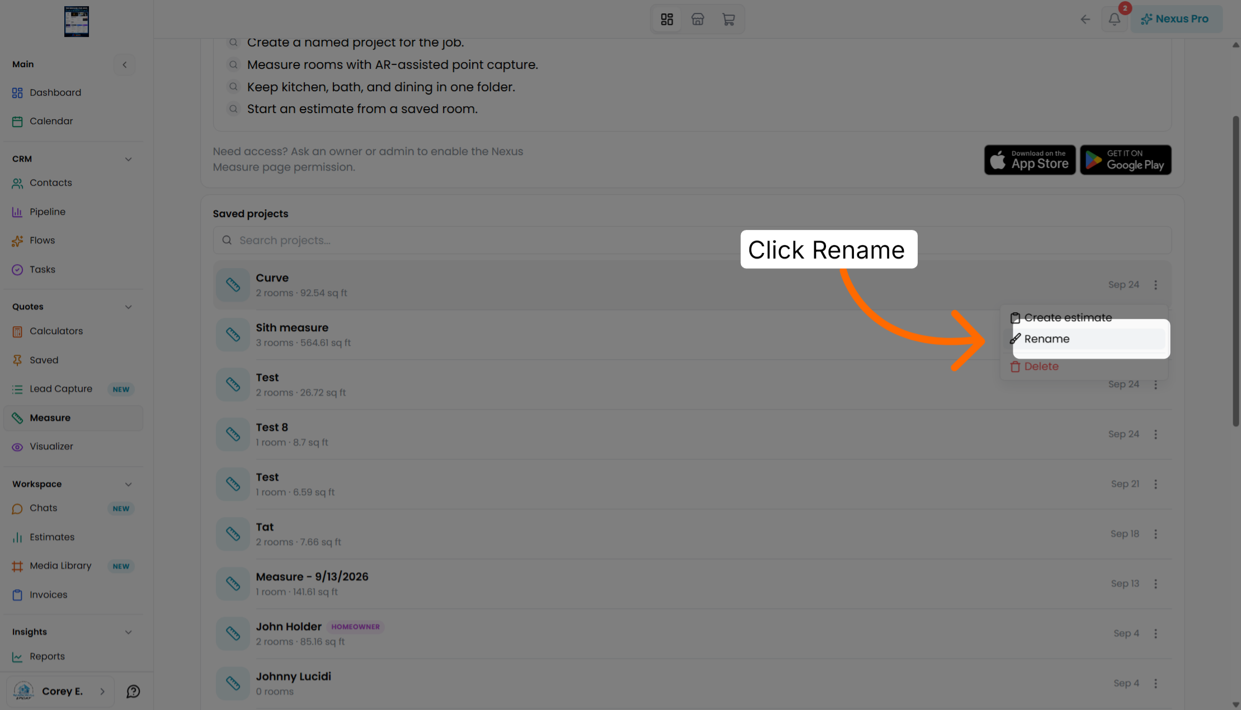Select Measure in the sidebar
Image resolution: width=1241 pixels, height=710 pixels.
[73, 418]
